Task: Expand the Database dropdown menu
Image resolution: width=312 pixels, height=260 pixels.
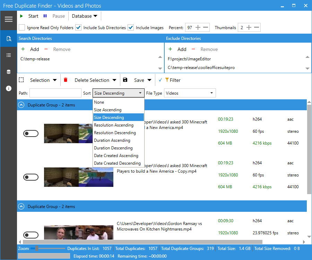Action: (85, 16)
